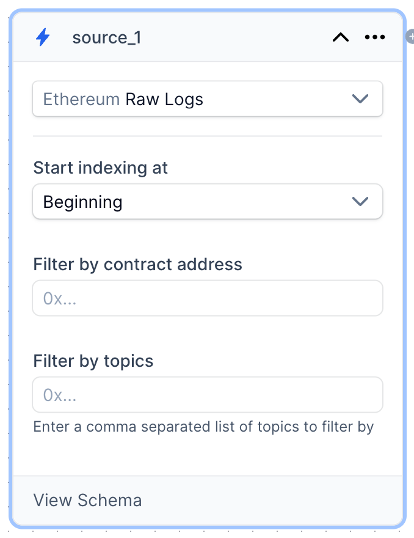The width and height of the screenshot is (414, 538).
Task: Click blank node area below topics hint
Action: (x=208, y=455)
